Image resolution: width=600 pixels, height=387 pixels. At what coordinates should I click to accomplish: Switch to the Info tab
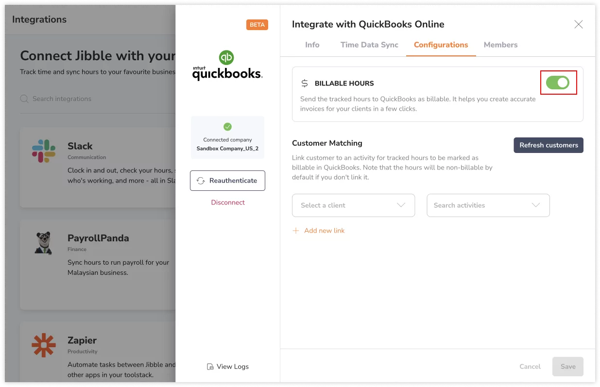(x=312, y=45)
